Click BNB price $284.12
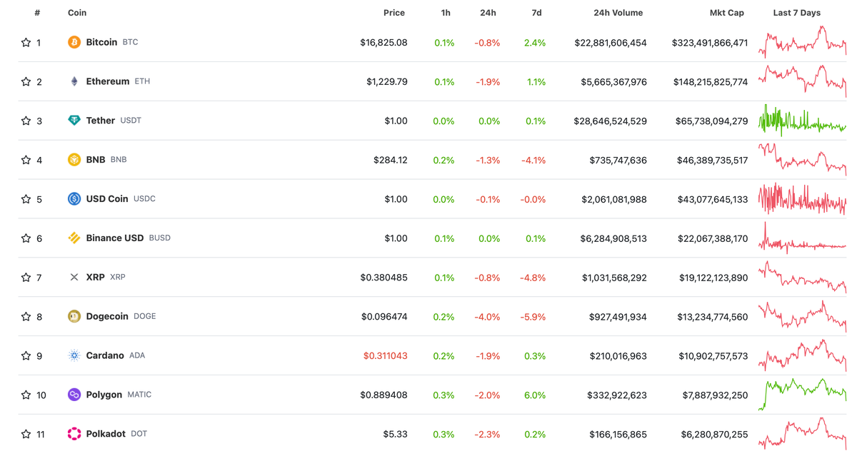The height and width of the screenshot is (451, 857). click(391, 160)
